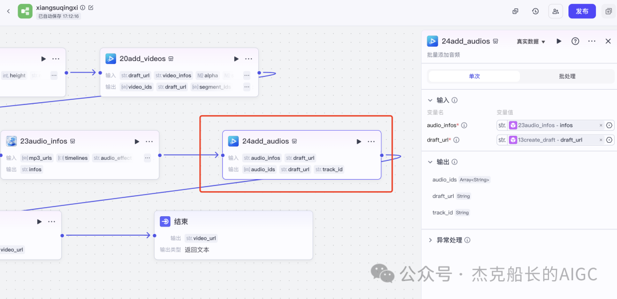Click output port of 23audio_infos node
Viewport: 617px width, 299px height.
160,155
